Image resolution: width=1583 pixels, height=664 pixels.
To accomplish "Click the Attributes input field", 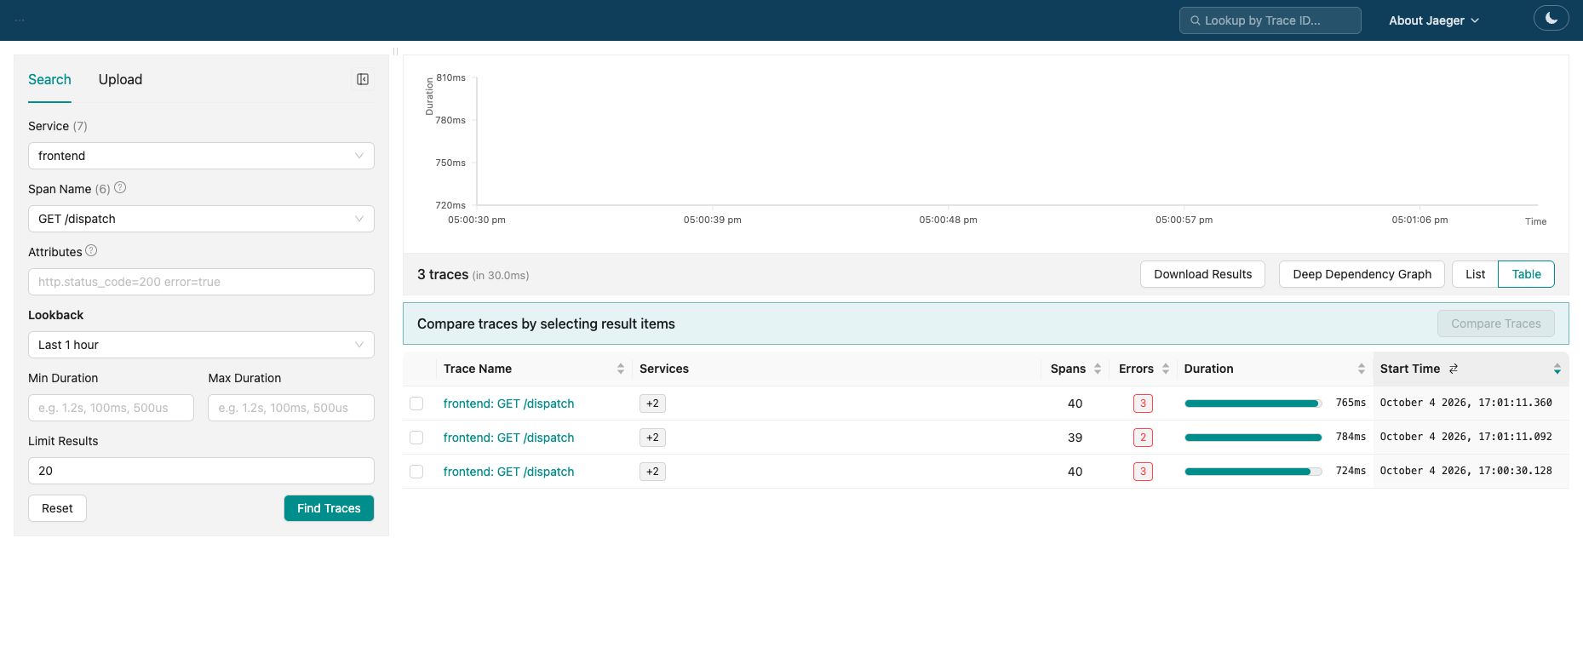I will click(x=201, y=282).
